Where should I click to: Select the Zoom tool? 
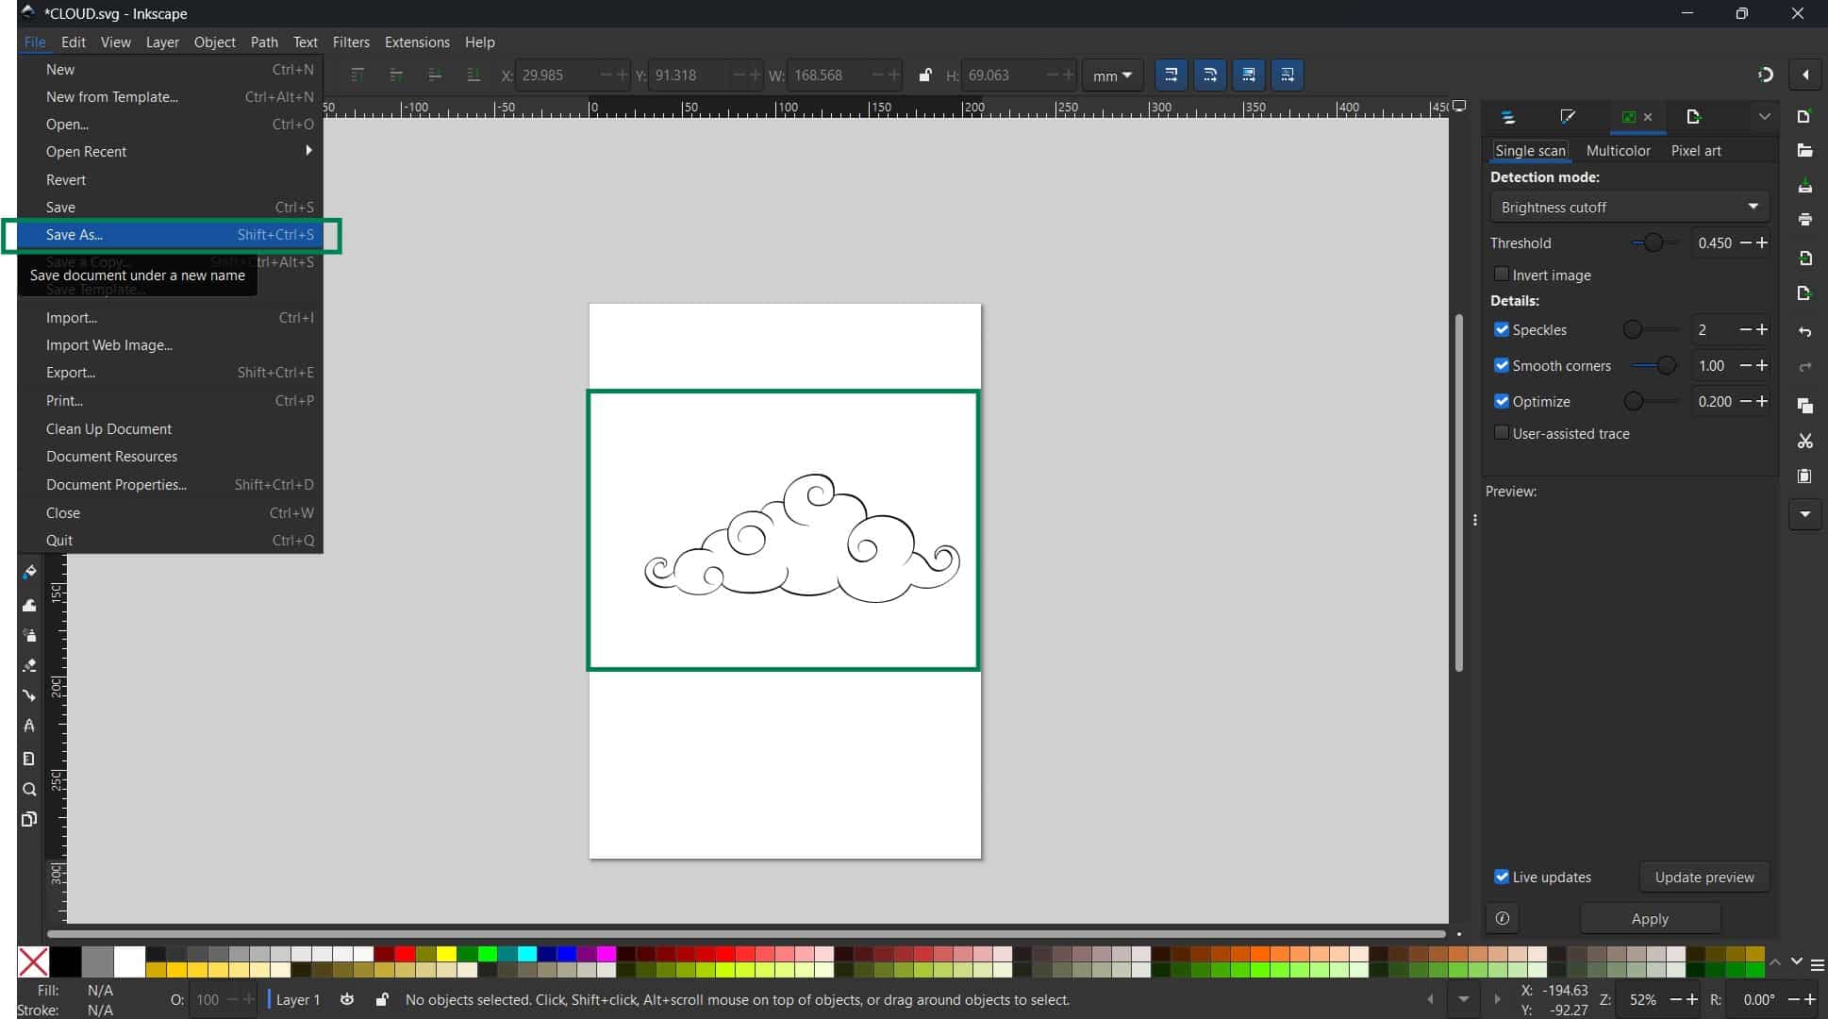pyautogui.click(x=29, y=790)
